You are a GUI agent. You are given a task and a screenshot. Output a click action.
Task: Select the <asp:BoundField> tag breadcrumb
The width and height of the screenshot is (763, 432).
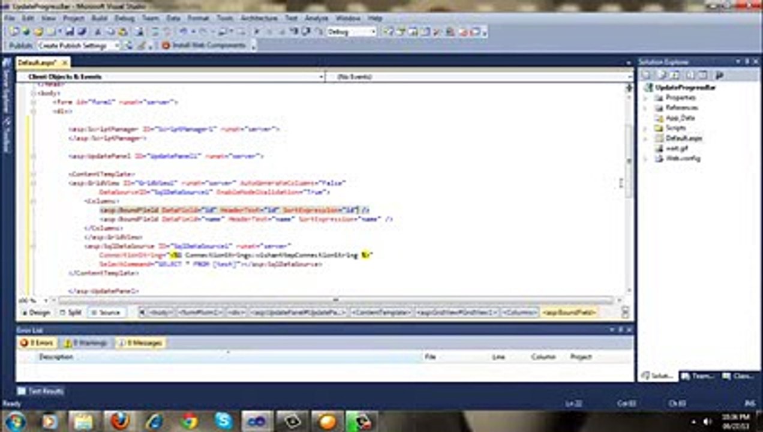tap(569, 313)
